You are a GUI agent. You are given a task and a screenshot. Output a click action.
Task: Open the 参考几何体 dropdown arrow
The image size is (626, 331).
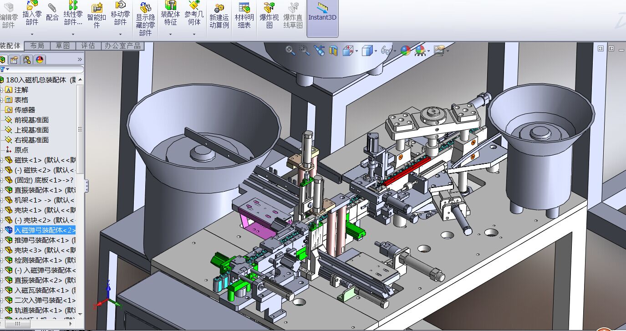pos(194,34)
